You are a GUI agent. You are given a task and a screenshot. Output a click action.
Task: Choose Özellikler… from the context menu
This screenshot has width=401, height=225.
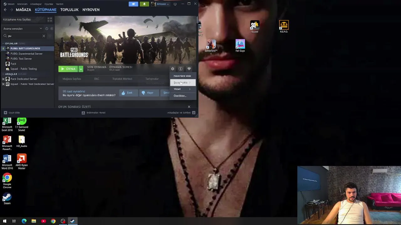click(x=183, y=96)
